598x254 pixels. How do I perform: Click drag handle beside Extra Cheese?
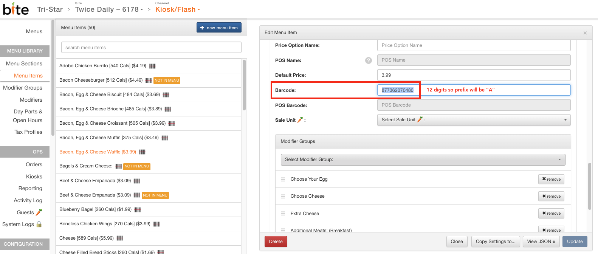click(x=283, y=214)
